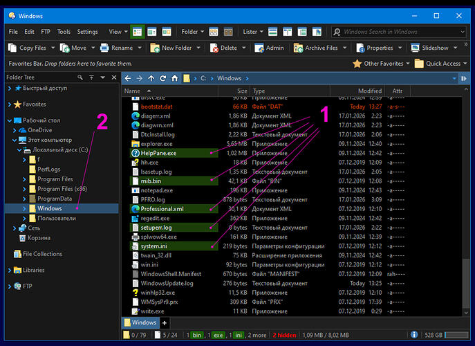475x346 pixels.
Task: Open the View menu button
Action: point(118,32)
